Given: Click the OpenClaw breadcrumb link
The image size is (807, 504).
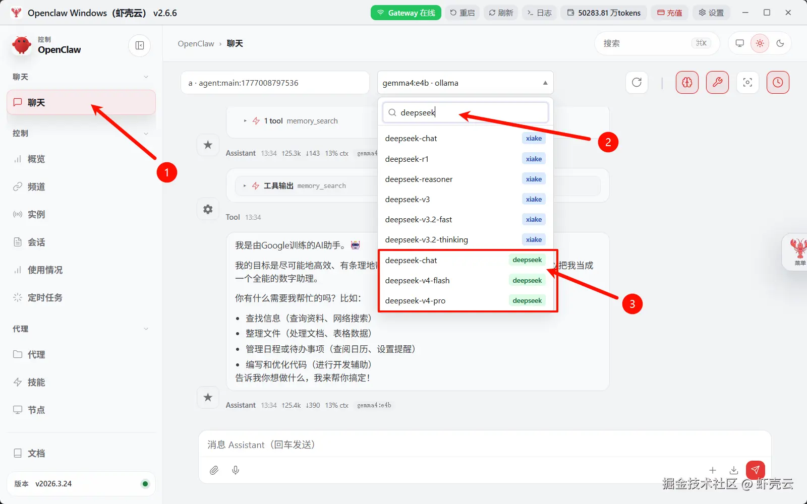Looking at the screenshot, I should (196, 43).
